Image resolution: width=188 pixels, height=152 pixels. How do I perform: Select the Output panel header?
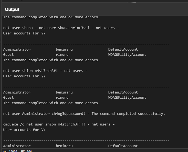(12, 9)
